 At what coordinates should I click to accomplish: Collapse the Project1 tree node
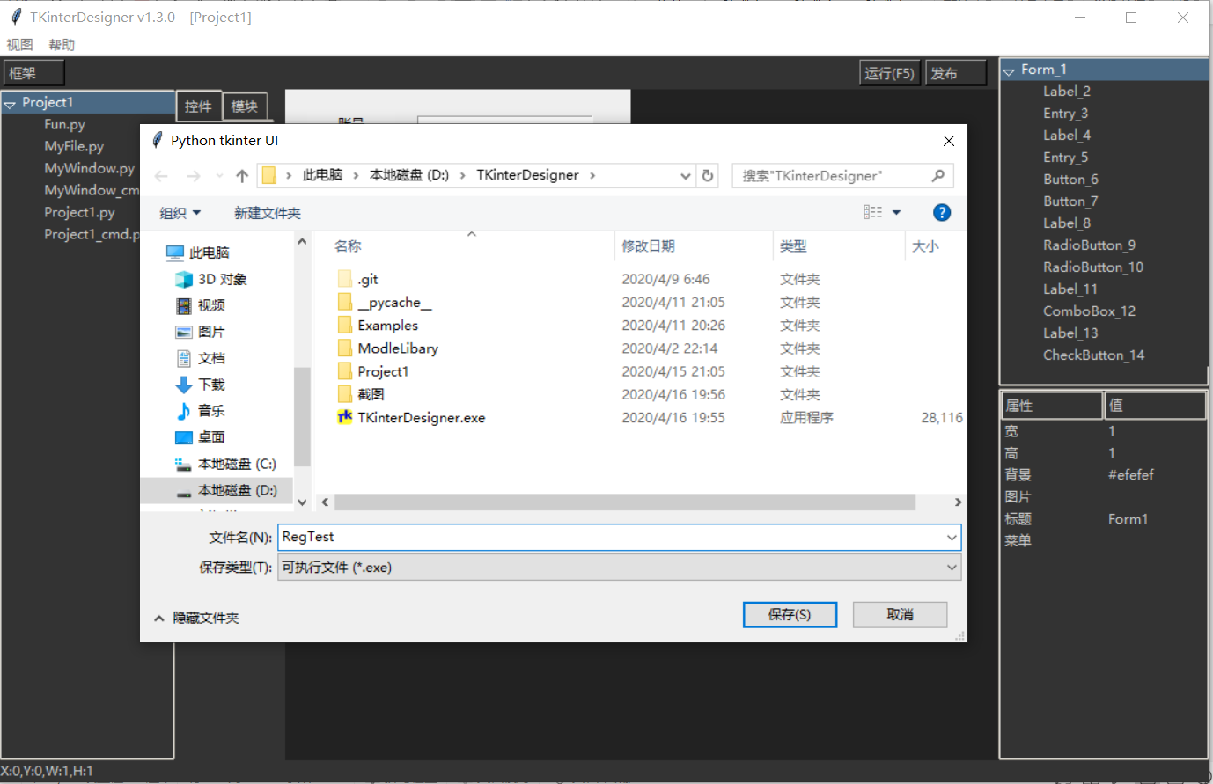10,104
